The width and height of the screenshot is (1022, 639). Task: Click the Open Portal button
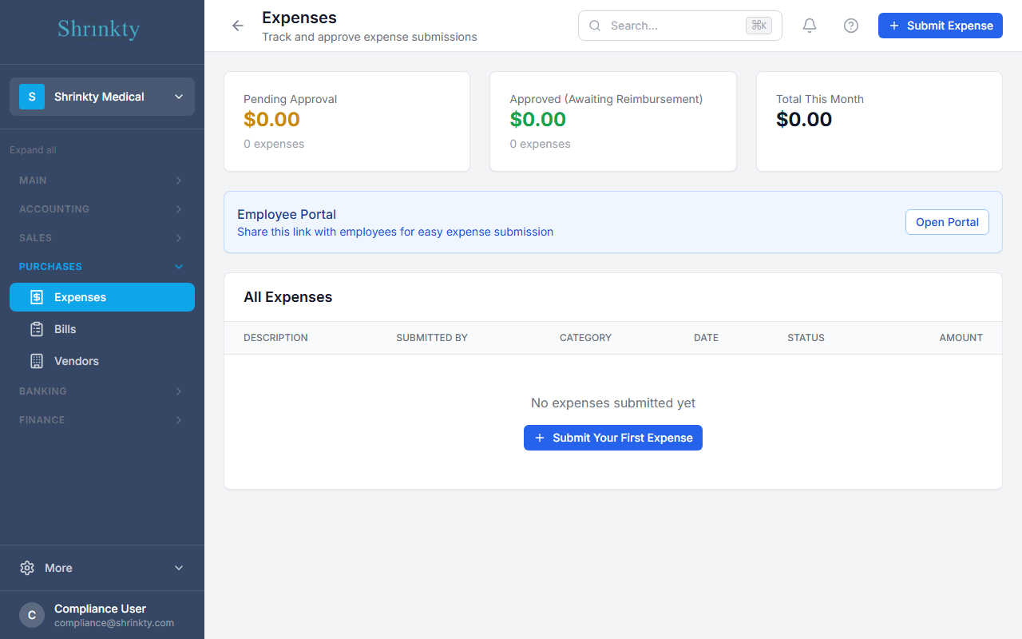pyautogui.click(x=947, y=222)
